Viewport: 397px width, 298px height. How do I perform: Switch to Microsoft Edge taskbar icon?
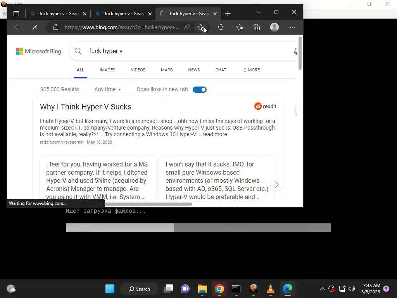(x=288, y=289)
